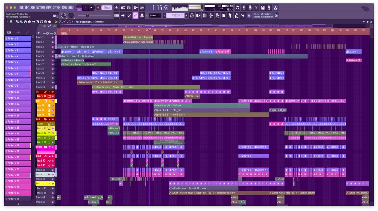Collapse the arp track group arrow
378x211 pixels.
point(50,101)
